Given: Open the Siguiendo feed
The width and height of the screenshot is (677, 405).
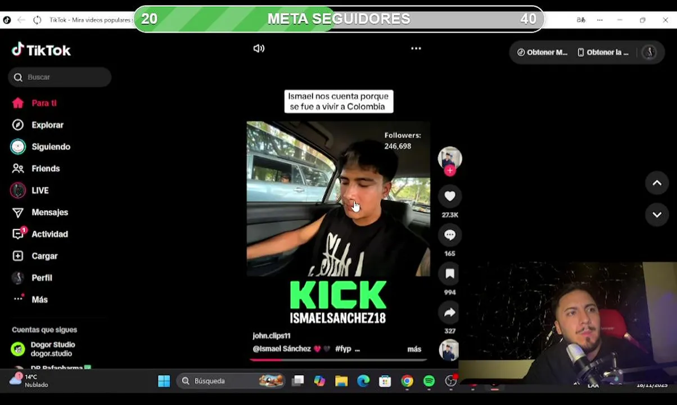Looking at the screenshot, I should [40, 147].
